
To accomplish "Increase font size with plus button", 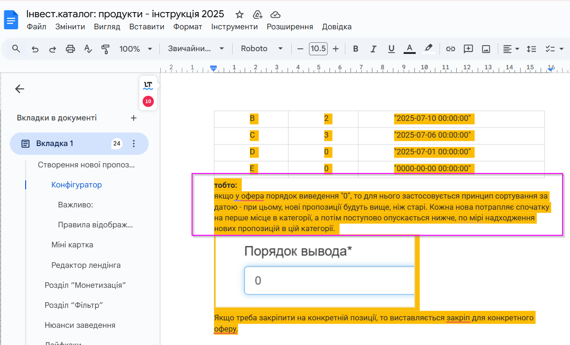I will pos(336,49).
